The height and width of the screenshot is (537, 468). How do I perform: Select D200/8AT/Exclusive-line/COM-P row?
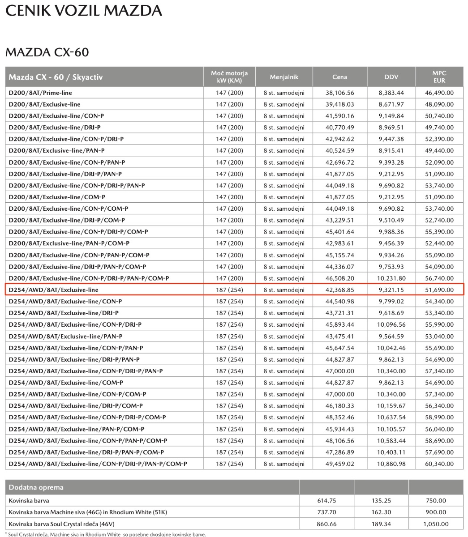234,197
